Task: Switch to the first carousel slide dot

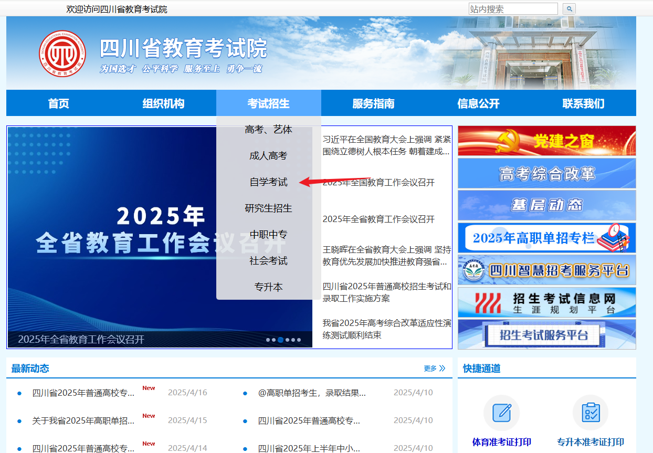Action: (x=268, y=340)
